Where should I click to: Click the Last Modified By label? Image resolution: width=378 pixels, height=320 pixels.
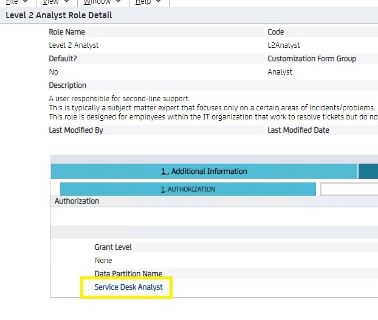76,130
